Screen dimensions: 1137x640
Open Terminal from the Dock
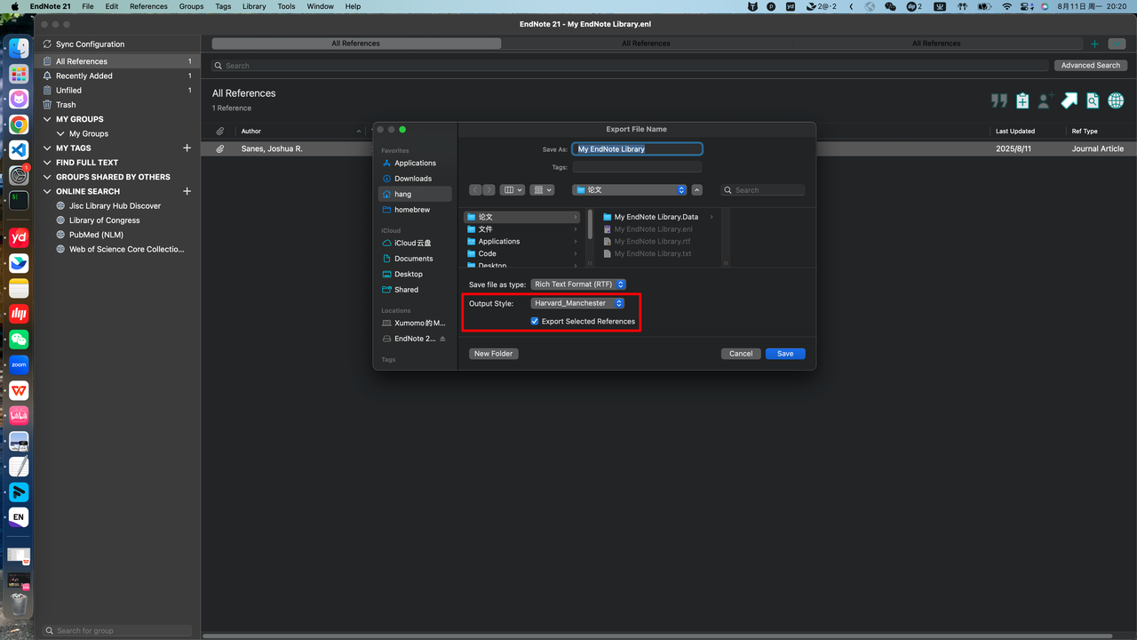[19, 200]
